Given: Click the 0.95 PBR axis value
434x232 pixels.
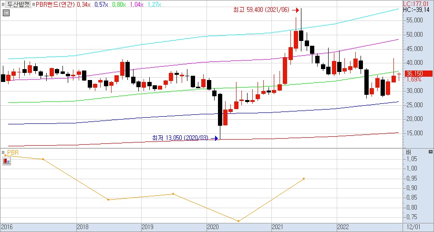Looking at the screenshot, I should point(412,178).
